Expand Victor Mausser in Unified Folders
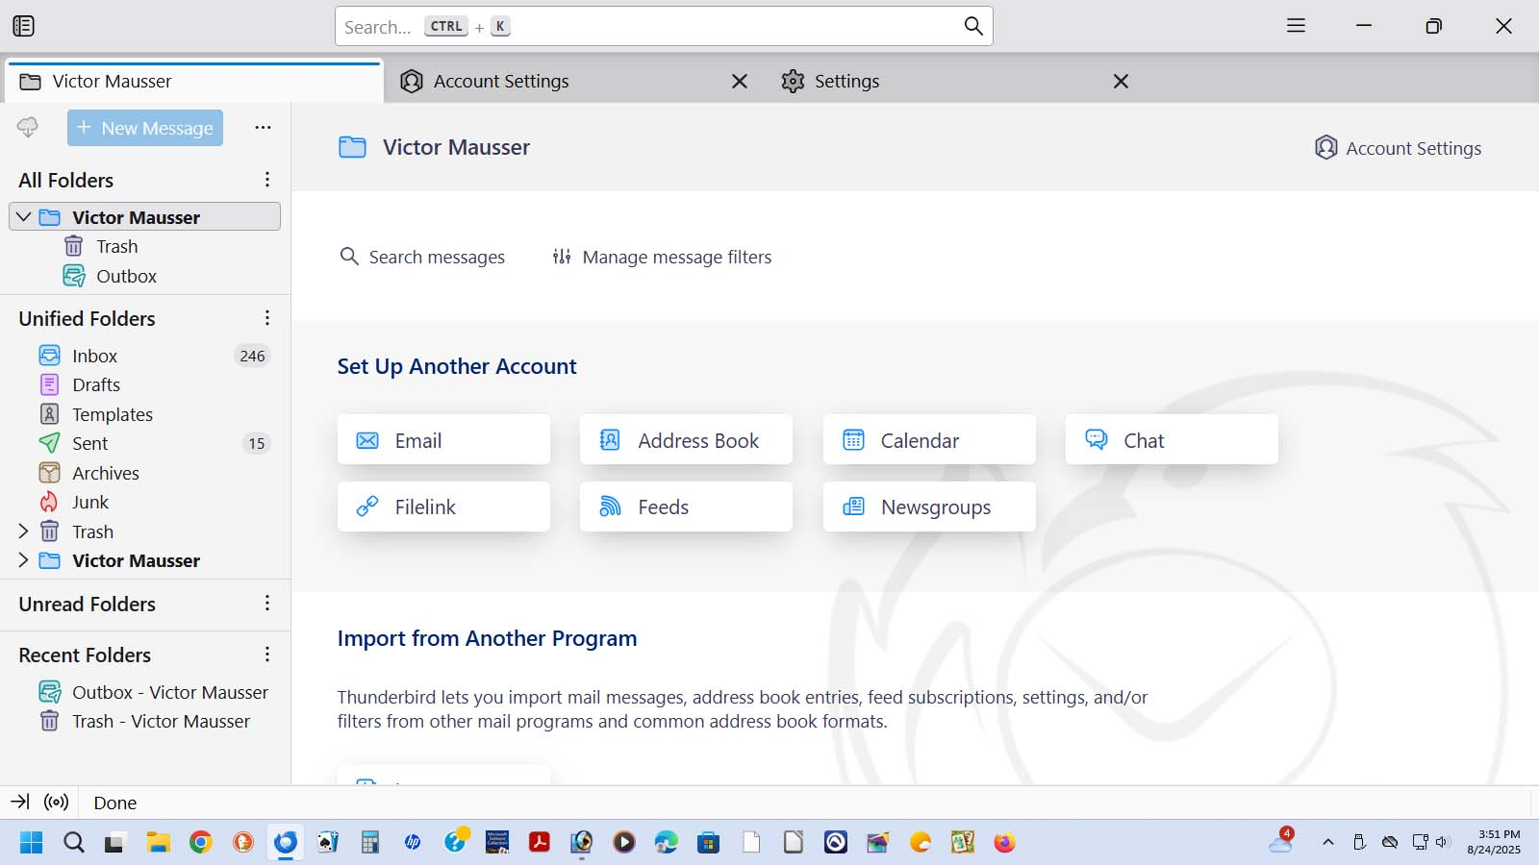Viewport: 1539px width, 865px height. tap(24, 560)
